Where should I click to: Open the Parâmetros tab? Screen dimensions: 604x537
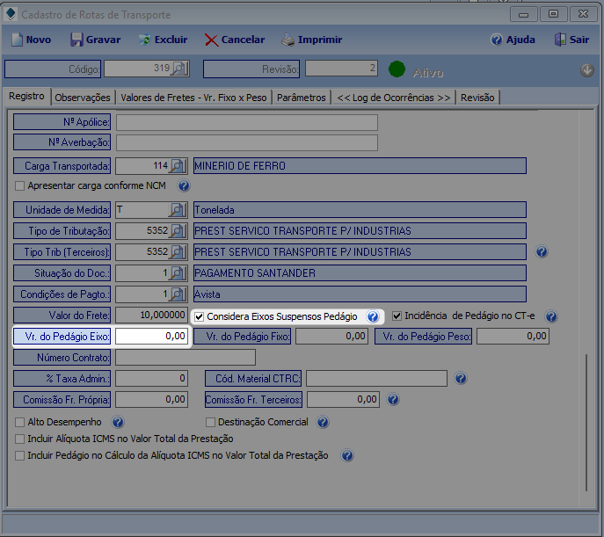301,98
